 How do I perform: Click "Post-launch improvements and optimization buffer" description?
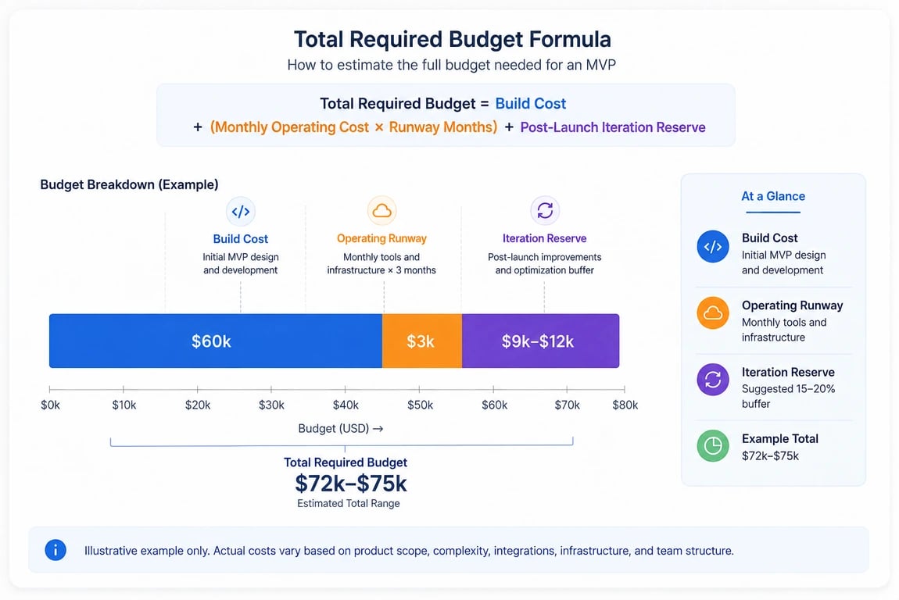point(545,263)
